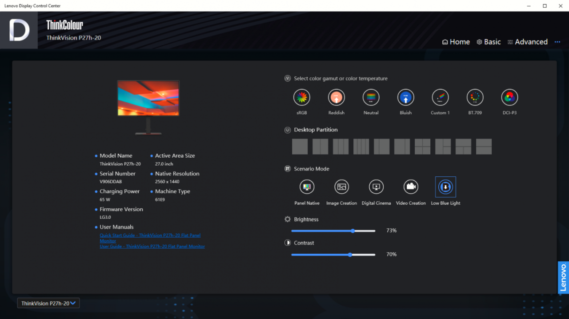Open the User Guide manual link
569x319 pixels.
[152, 246]
